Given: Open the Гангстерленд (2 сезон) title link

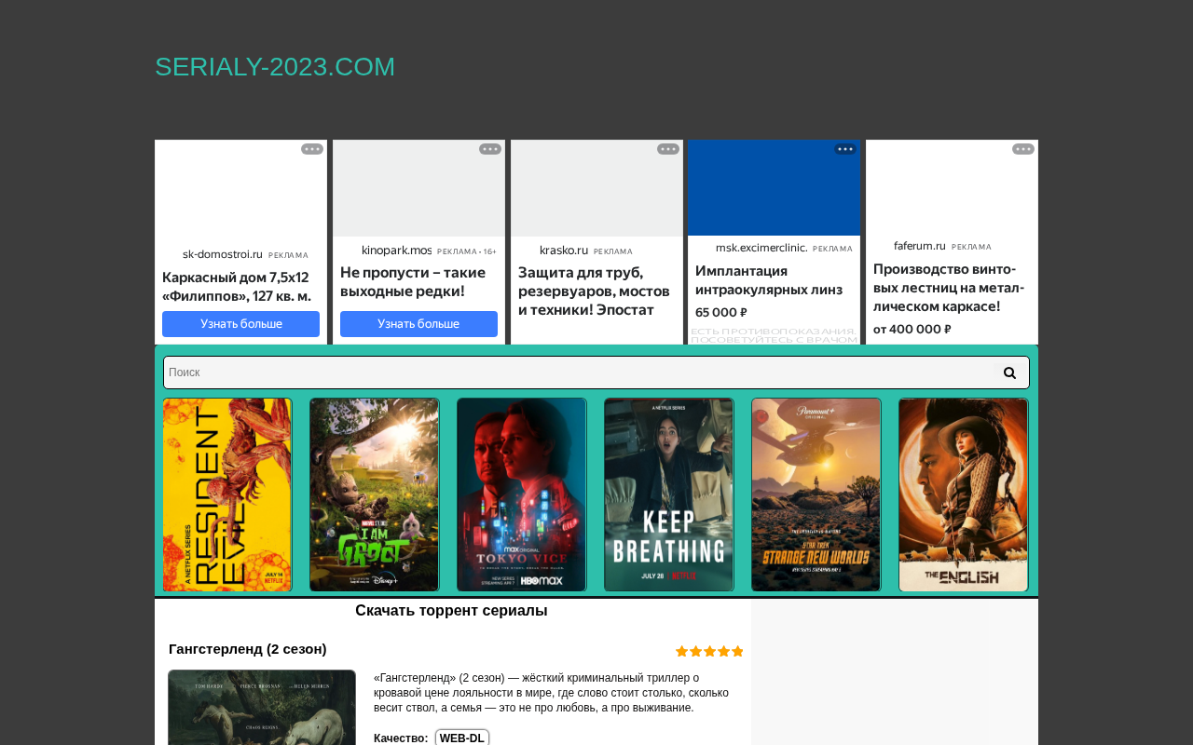Looking at the screenshot, I should [x=248, y=649].
